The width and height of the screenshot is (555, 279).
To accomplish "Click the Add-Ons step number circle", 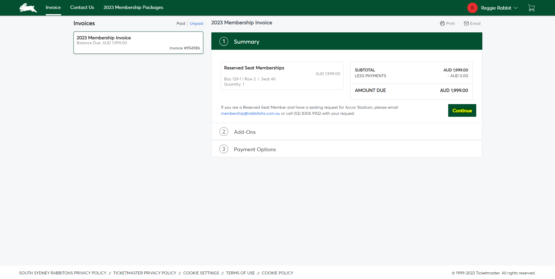I will [x=224, y=132].
